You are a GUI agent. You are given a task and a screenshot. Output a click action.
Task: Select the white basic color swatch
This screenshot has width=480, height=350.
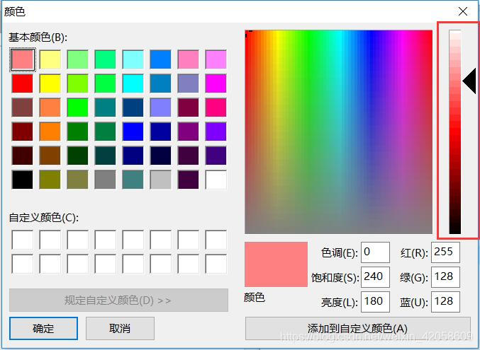click(x=216, y=180)
